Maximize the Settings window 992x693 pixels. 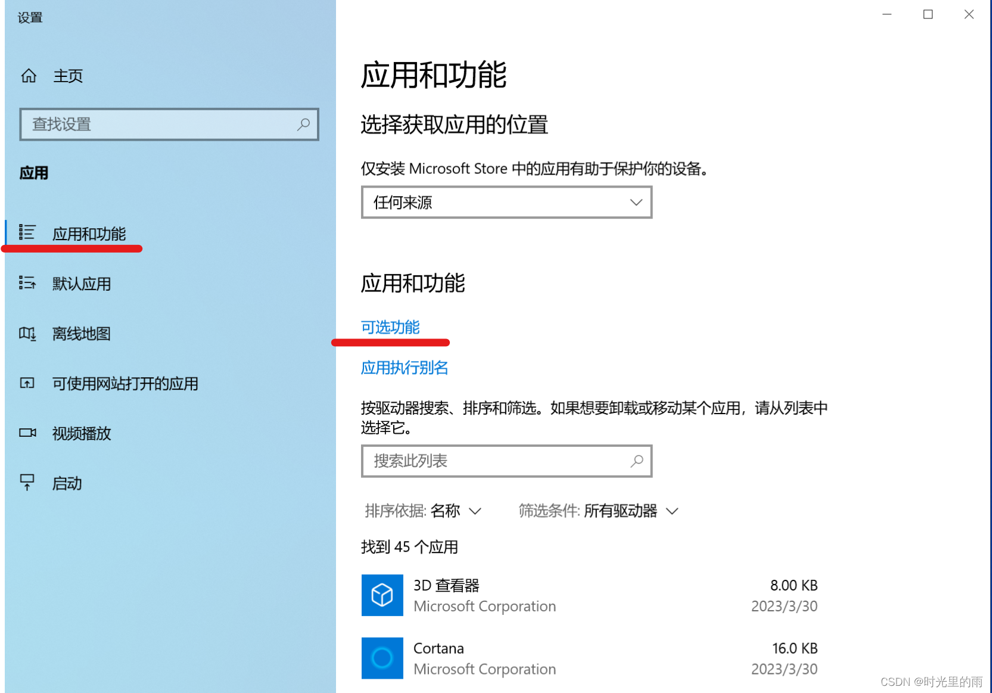point(928,14)
